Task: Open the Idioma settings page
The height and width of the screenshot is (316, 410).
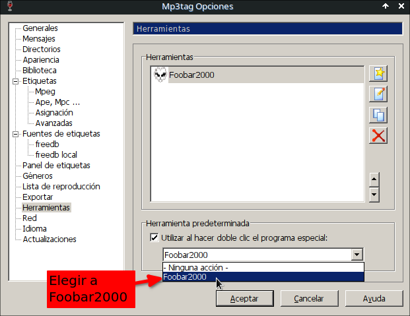Action: [34, 229]
